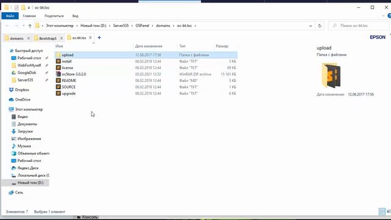Screen dimensions: 391x220
Task: Select the SOURCE file icon
Action: click(58, 87)
